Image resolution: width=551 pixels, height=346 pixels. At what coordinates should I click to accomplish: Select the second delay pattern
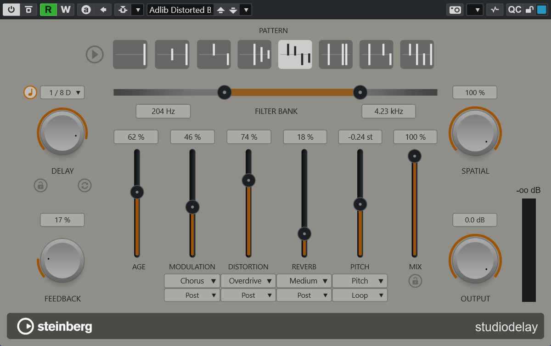172,54
